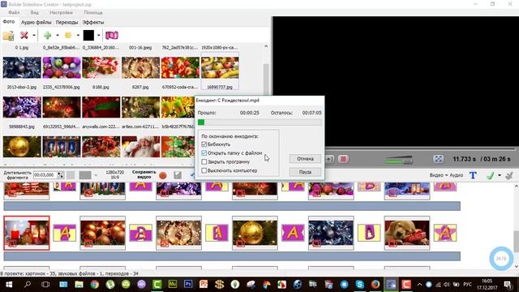Click the Пауза button in encoding dialog
Image resolution: width=519 pixels, height=292 pixels.
click(x=305, y=172)
